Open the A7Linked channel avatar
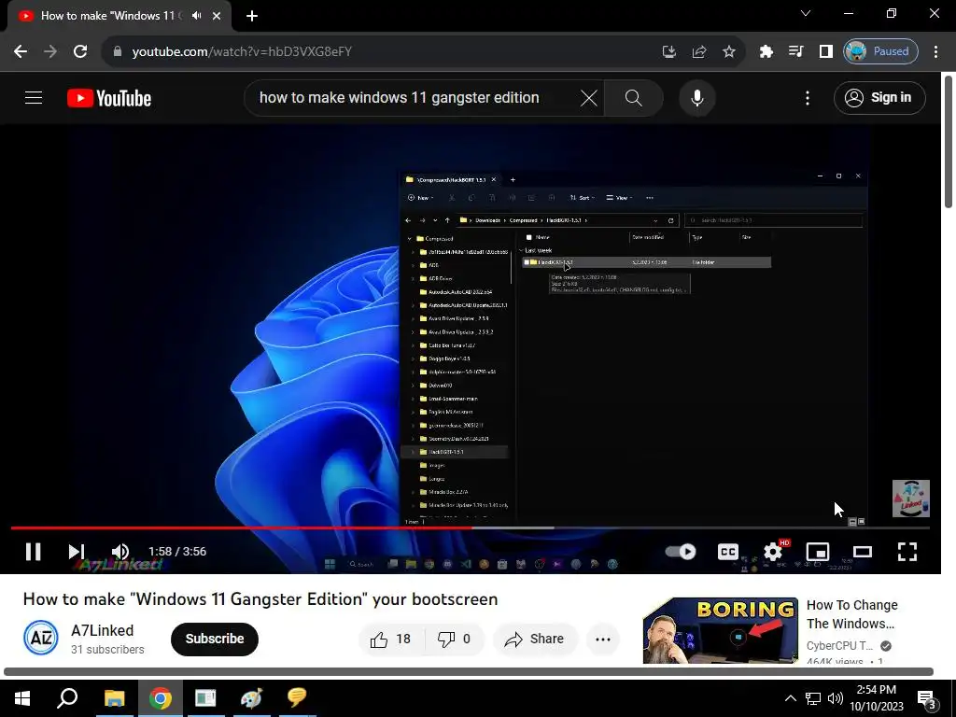Screen dimensions: 956x717 (x=41, y=638)
